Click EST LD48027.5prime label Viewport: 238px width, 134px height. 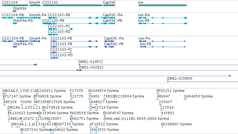[103, 102]
